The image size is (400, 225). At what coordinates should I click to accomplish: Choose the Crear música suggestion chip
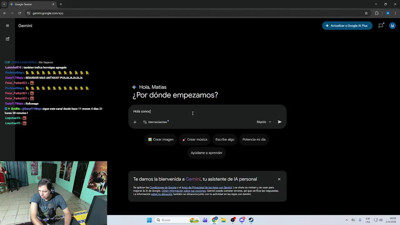click(195, 139)
